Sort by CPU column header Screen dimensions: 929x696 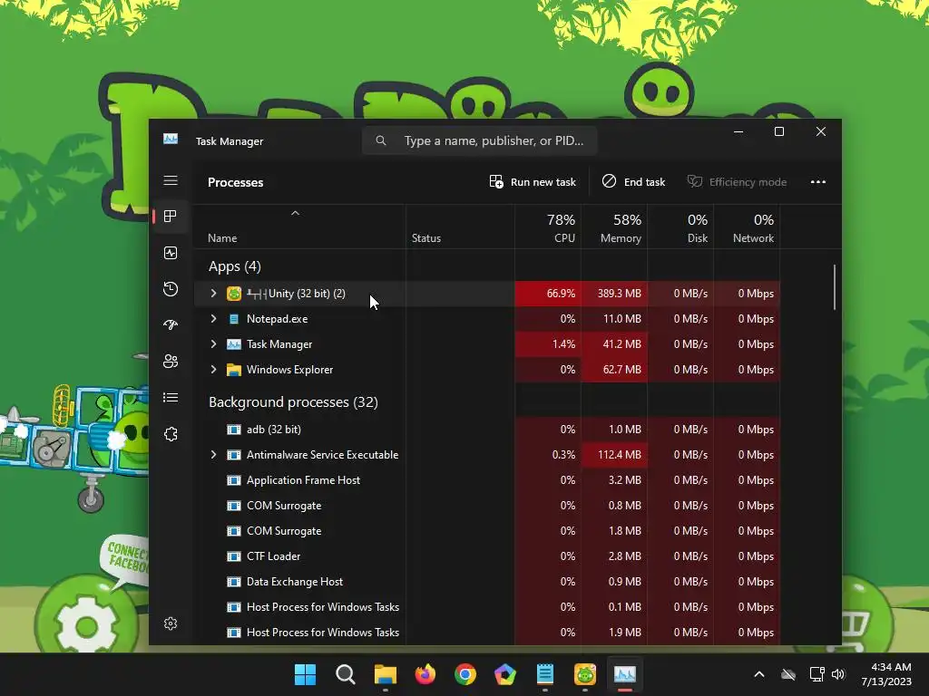(x=549, y=227)
